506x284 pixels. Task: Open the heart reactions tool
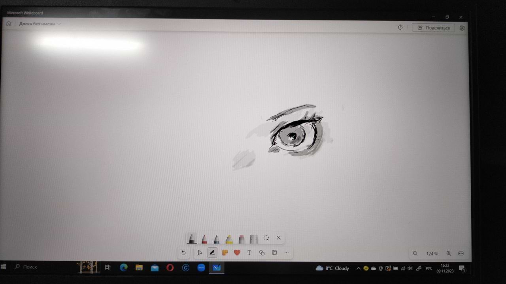click(237, 253)
